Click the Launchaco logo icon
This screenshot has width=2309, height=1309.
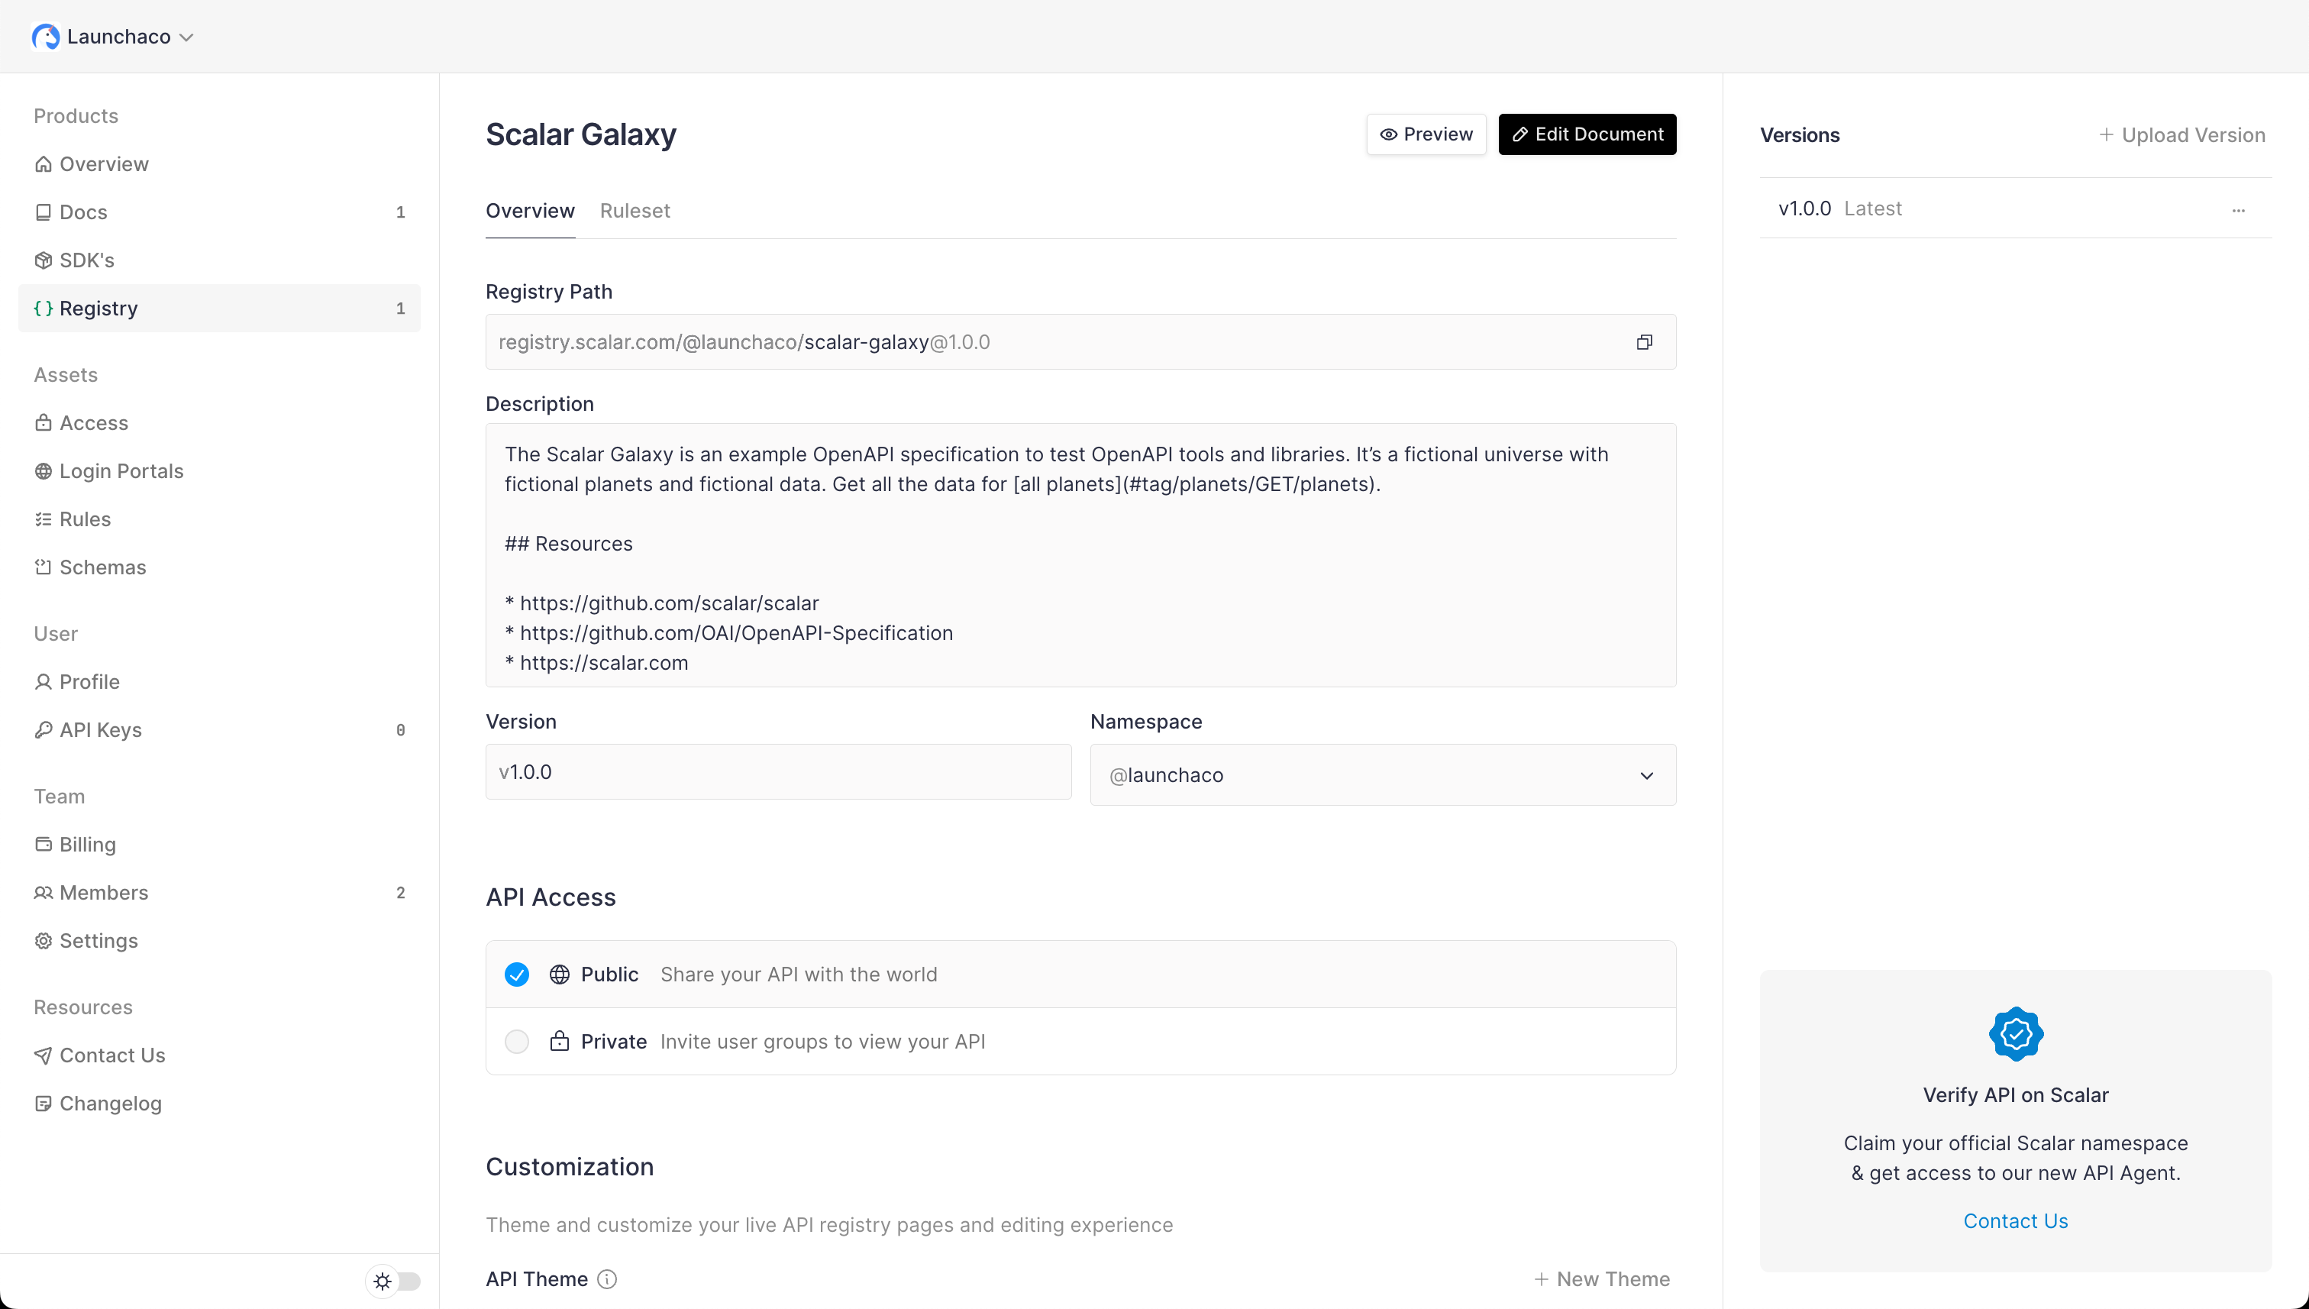pos(46,37)
